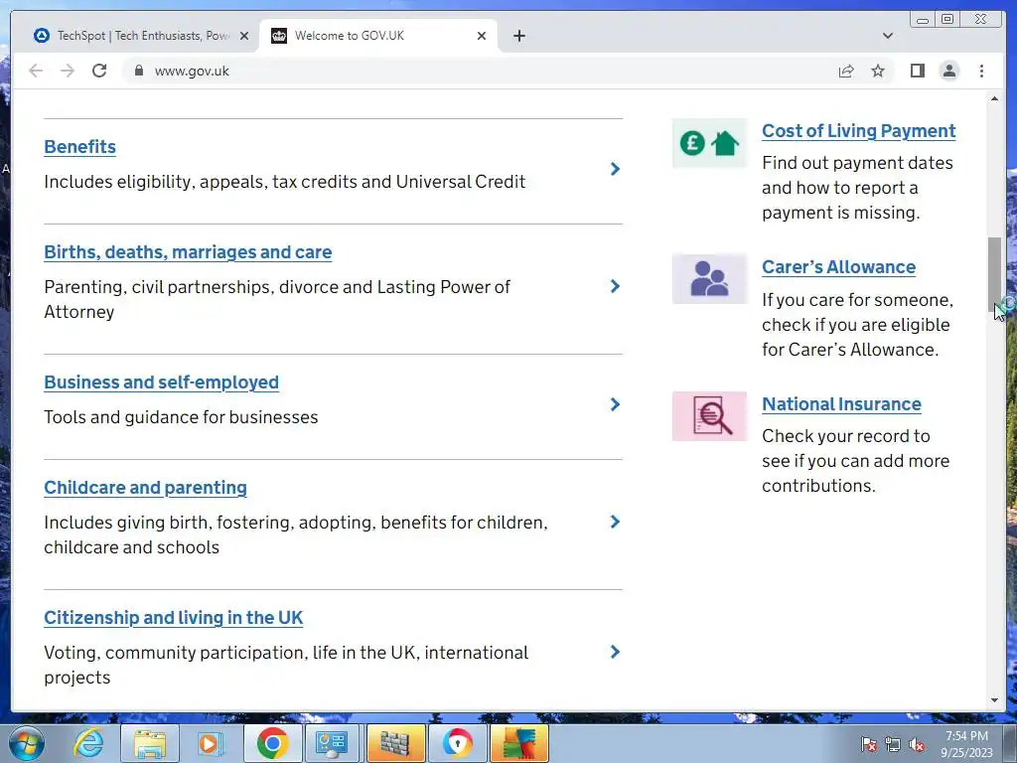Viewport: 1017px width, 763px height.
Task: Open the Windows Start button
Action: click(27, 743)
